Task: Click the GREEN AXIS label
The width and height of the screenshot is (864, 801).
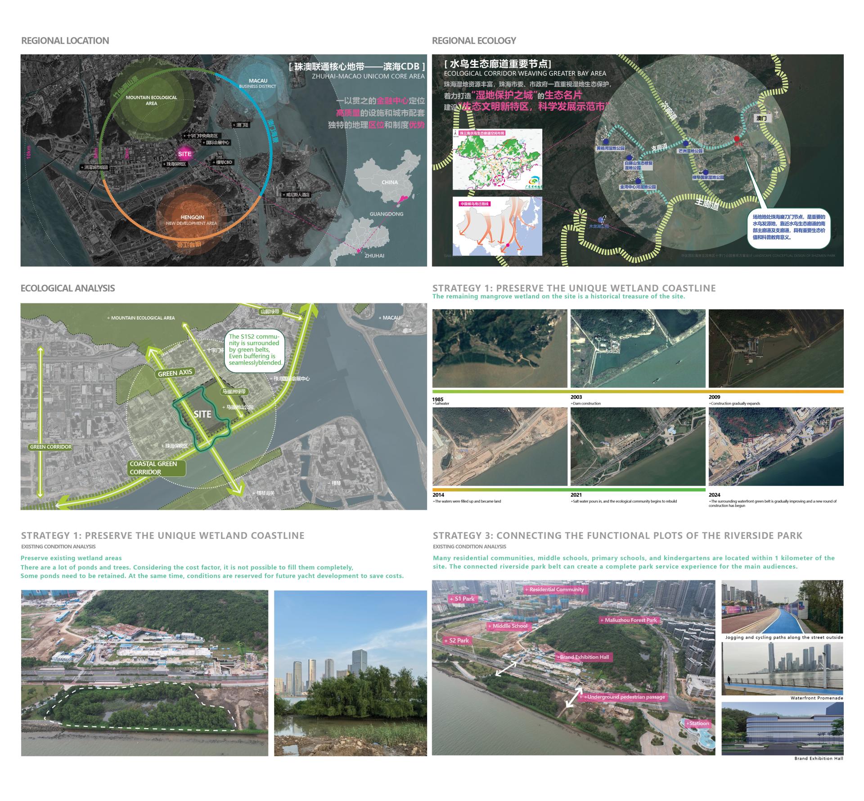Action: click(175, 373)
